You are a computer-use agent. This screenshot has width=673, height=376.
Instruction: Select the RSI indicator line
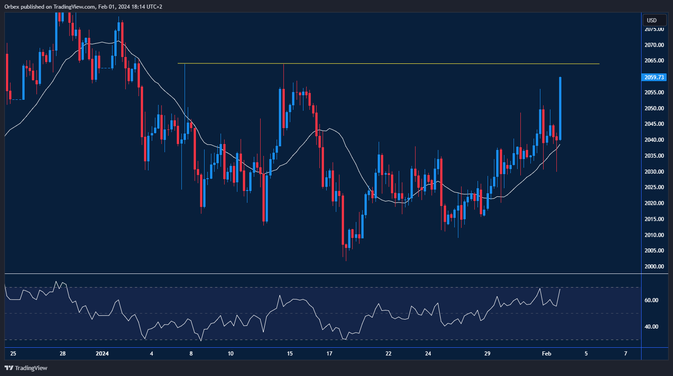tap(301, 300)
